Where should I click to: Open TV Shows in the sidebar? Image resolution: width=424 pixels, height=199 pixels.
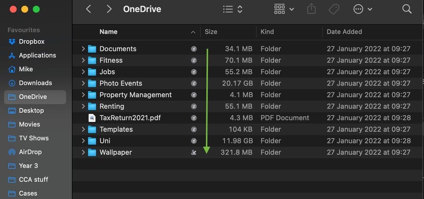(35, 138)
